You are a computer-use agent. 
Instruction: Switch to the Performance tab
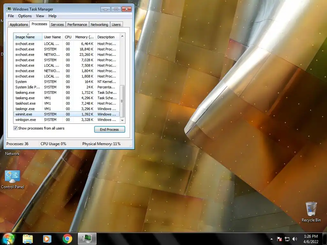[77, 25]
